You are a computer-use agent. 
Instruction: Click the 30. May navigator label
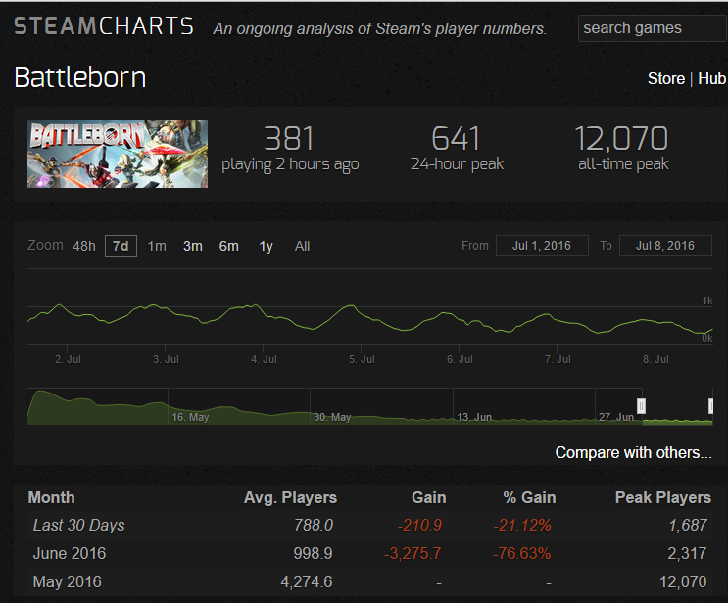[332, 417]
